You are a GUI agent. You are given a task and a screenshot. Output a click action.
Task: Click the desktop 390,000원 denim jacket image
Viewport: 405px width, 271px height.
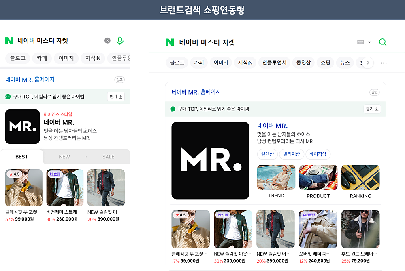pyautogui.click(x=275, y=229)
